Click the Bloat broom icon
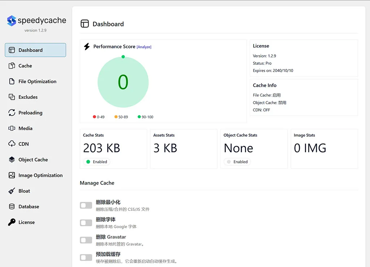The width and height of the screenshot is (370, 267). click(12, 191)
